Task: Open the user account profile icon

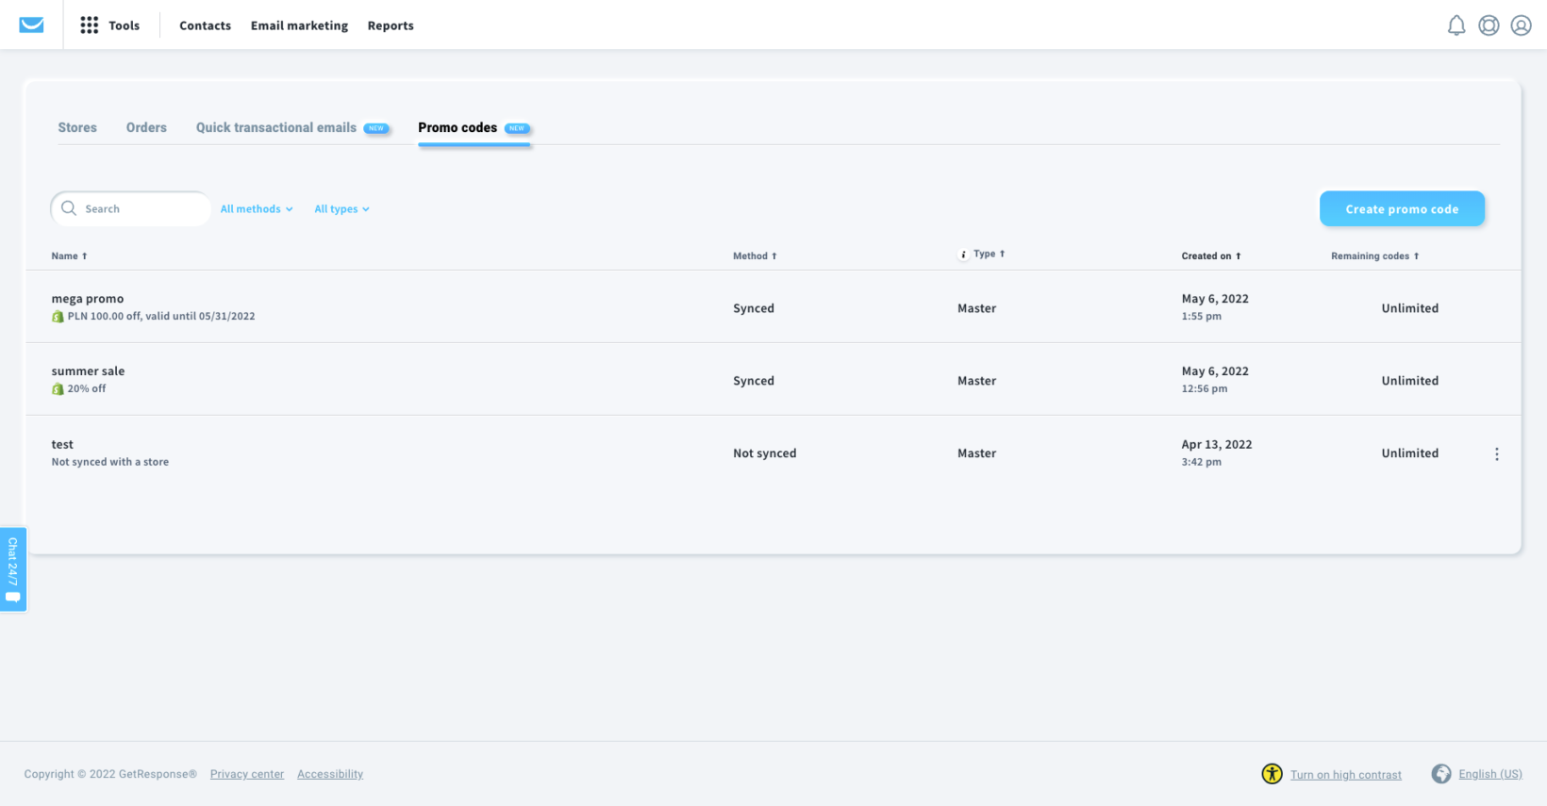Action: (x=1521, y=25)
